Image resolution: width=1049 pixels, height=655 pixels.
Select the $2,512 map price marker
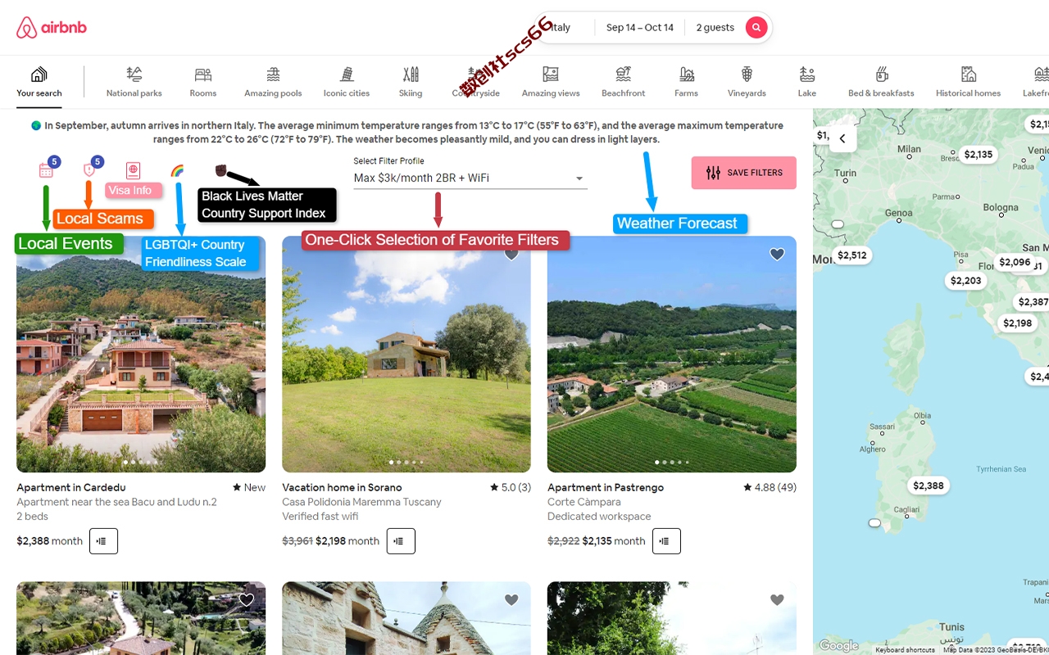click(x=852, y=255)
